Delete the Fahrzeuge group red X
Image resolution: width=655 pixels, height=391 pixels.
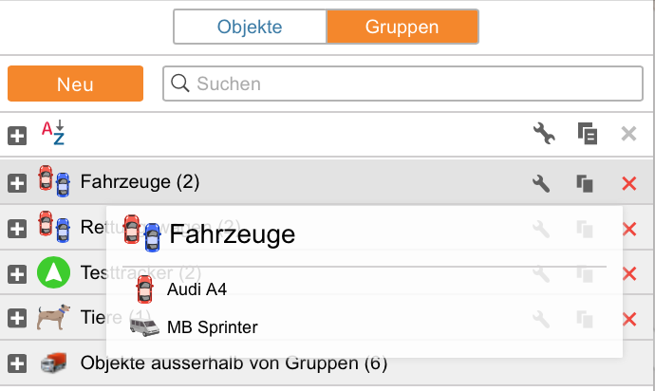click(628, 183)
